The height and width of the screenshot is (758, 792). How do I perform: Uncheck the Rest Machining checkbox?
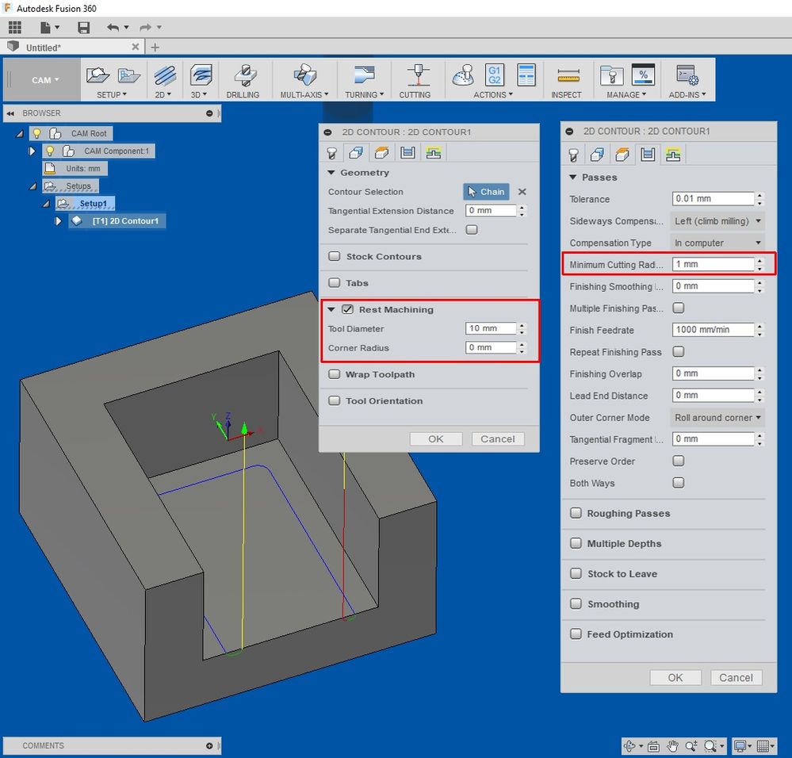[x=347, y=309]
